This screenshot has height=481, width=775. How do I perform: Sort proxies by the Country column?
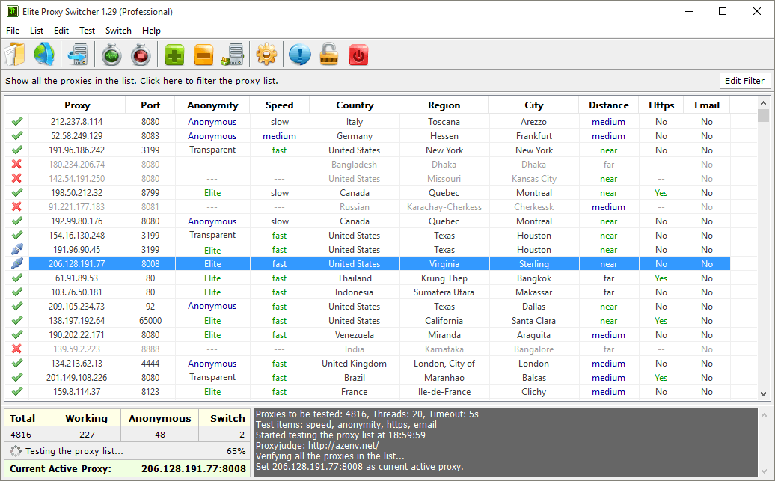click(x=354, y=105)
